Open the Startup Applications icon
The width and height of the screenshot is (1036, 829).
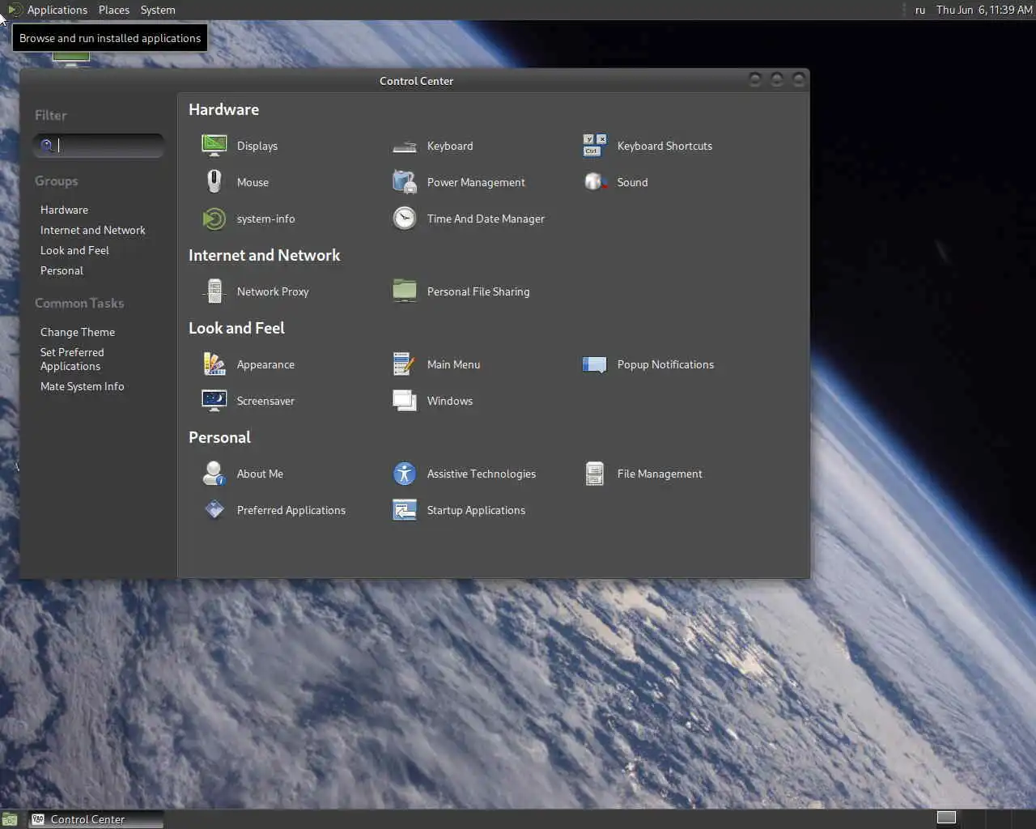pos(405,510)
